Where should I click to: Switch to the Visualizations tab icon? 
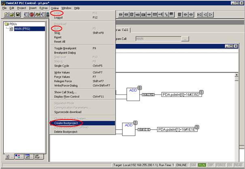pos(29,156)
